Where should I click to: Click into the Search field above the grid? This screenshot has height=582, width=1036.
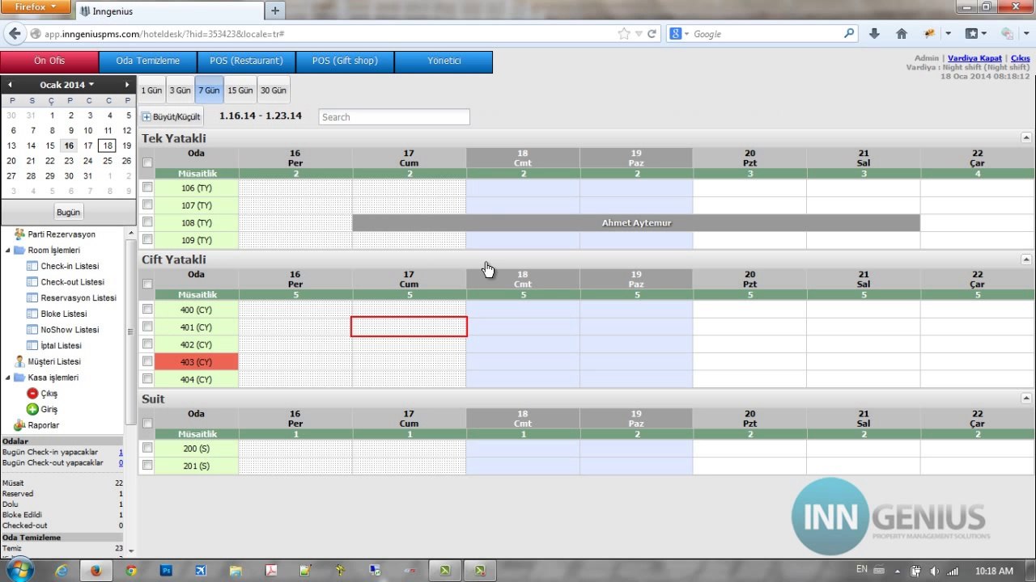click(x=394, y=117)
